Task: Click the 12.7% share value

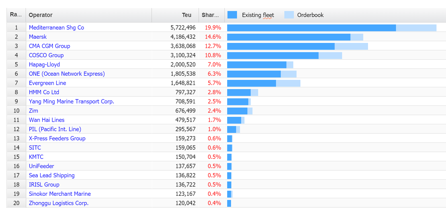Action: [213, 46]
